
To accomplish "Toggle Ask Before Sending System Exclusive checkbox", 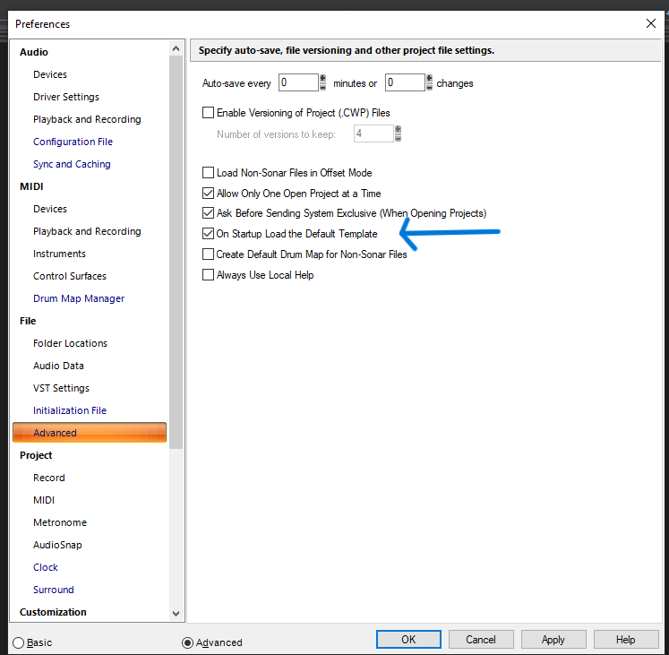I will coord(208,212).
